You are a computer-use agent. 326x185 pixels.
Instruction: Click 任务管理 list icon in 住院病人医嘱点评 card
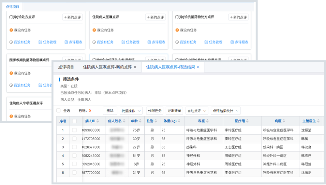tap(123, 42)
